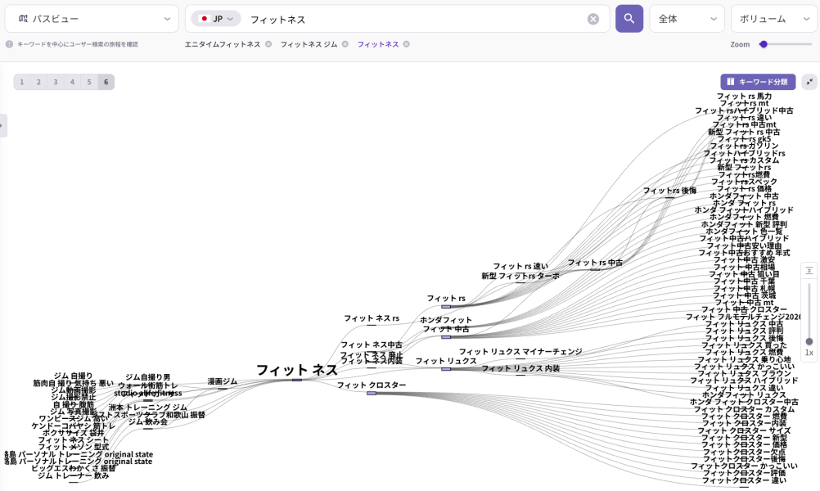Click the horizontal Zoom slider handle

763,44
